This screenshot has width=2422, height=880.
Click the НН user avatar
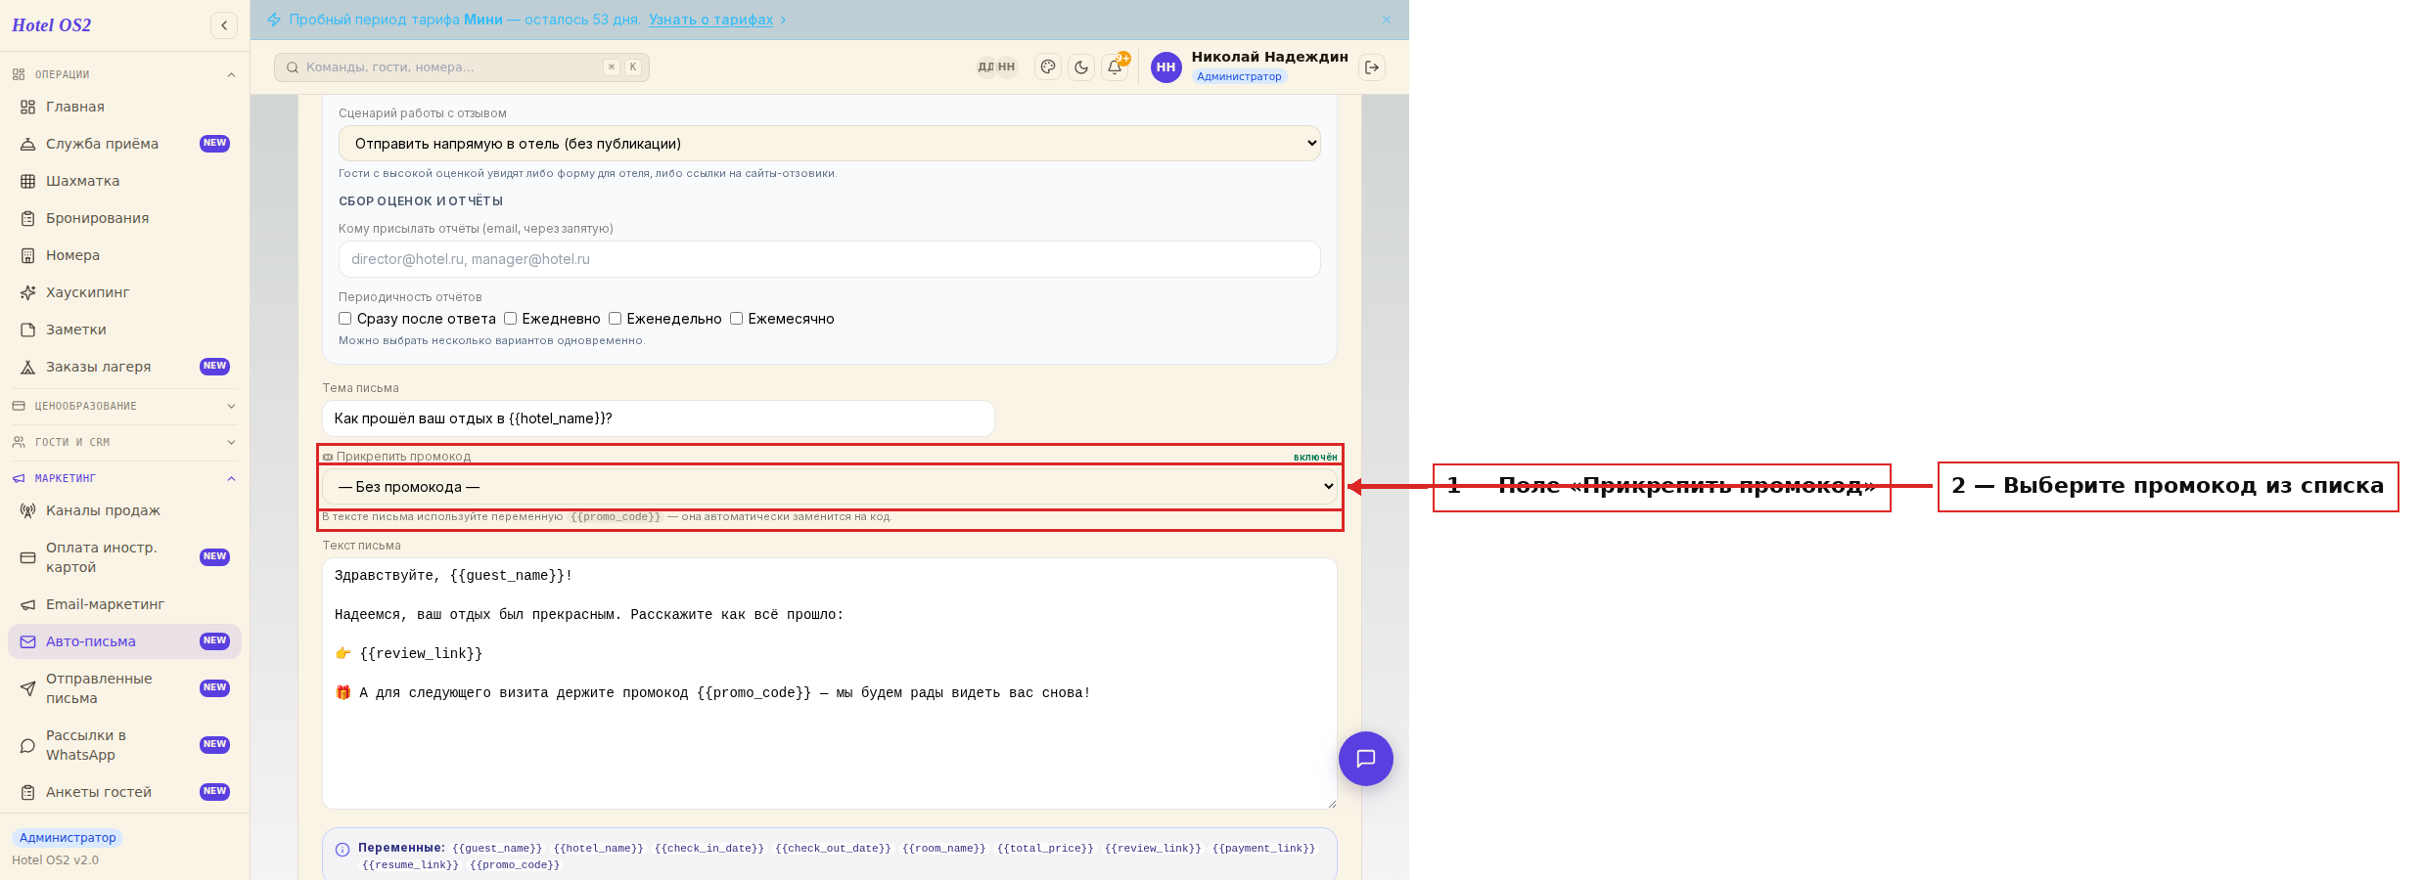coord(1165,67)
